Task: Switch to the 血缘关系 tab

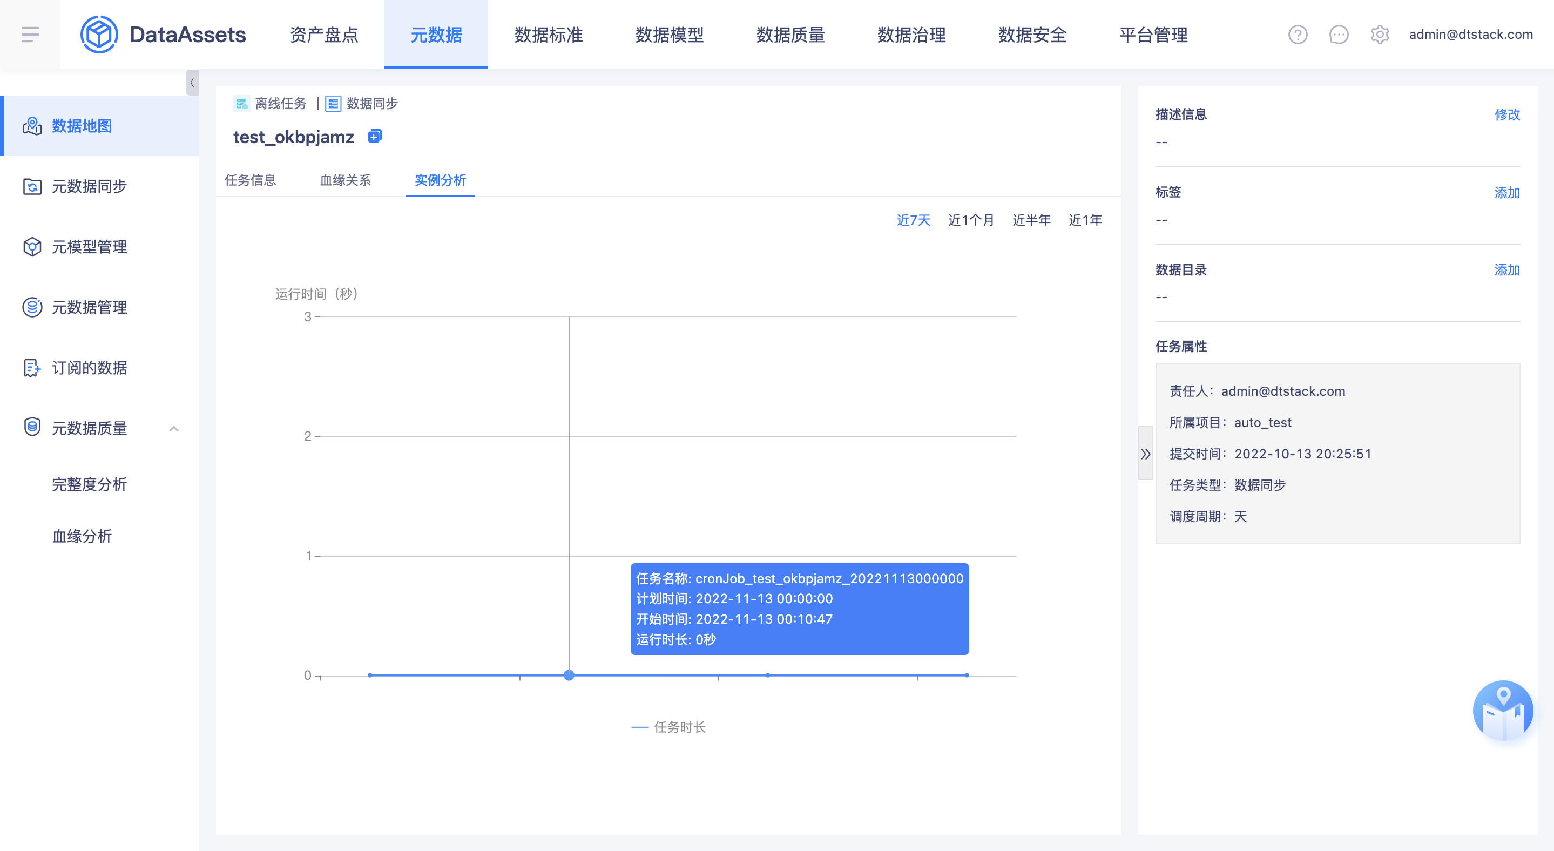Action: click(345, 180)
